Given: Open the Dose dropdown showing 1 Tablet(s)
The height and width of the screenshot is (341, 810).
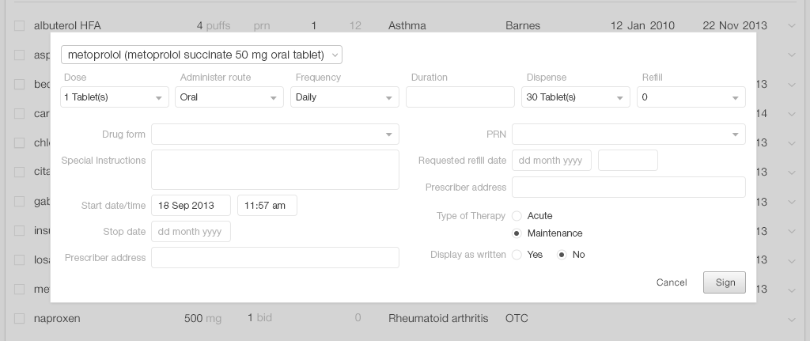Looking at the screenshot, I should point(115,97).
